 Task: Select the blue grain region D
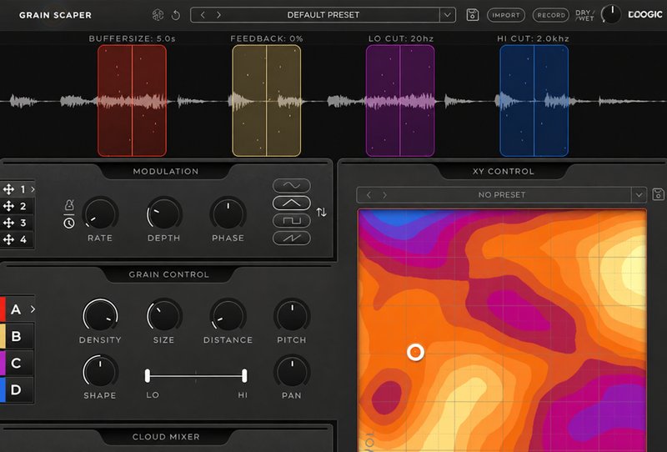coord(534,101)
